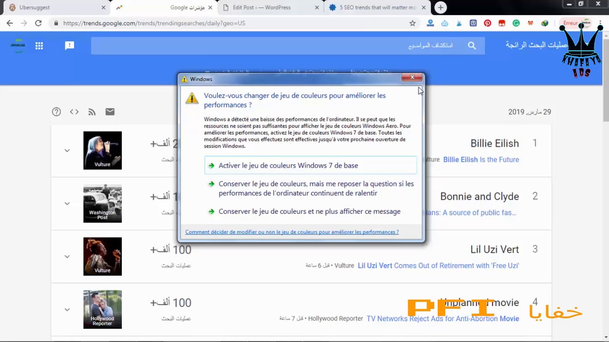
Task: Open a new browser tab
Action: coord(441,8)
